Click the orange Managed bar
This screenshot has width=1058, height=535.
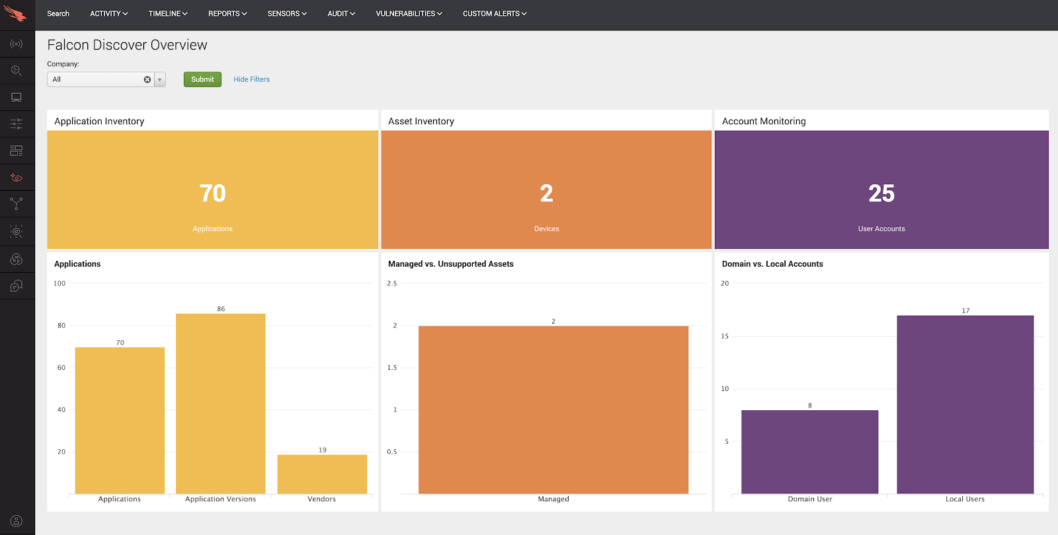pyautogui.click(x=553, y=410)
